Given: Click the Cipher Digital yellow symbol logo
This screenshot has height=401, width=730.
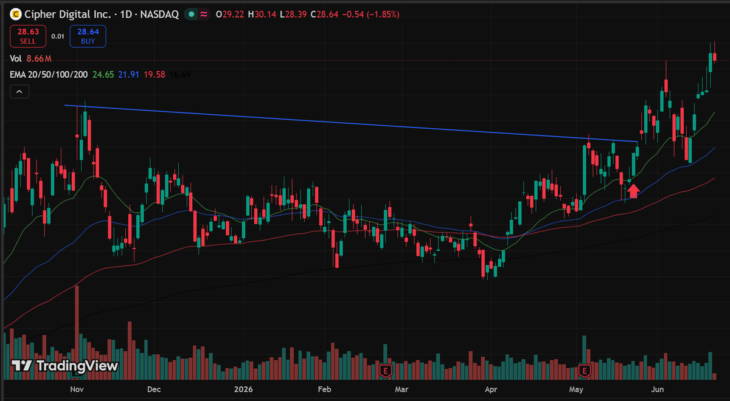Looking at the screenshot, I should (16, 13).
